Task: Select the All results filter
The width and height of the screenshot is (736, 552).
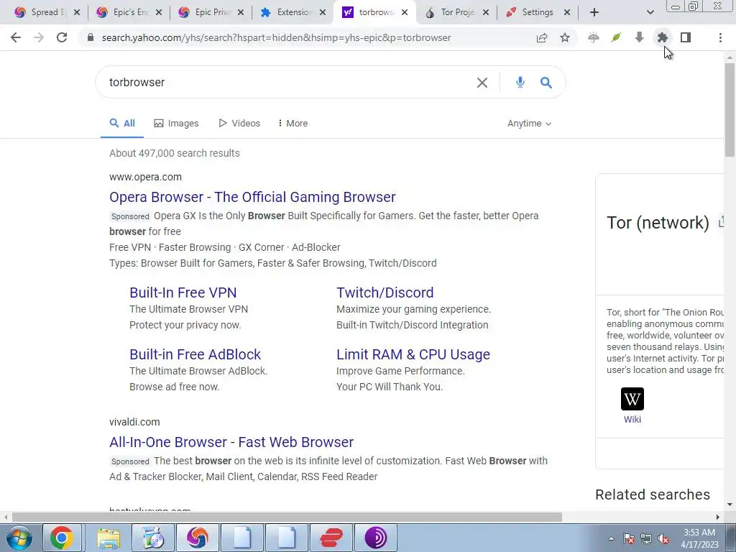Action: point(122,124)
